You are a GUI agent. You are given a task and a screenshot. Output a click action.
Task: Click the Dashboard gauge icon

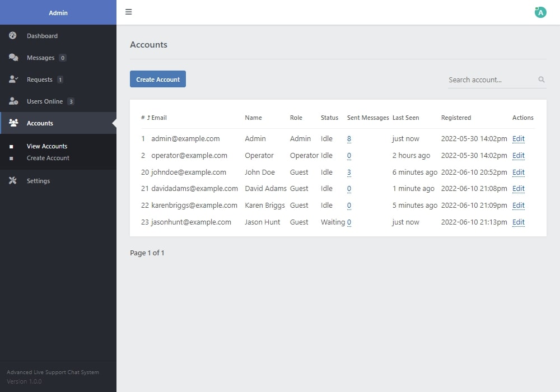(x=13, y=35)
